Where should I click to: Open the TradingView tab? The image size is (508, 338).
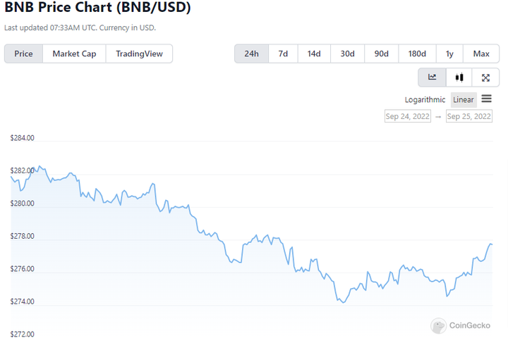coord(139,54)
